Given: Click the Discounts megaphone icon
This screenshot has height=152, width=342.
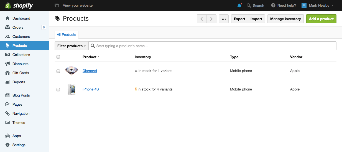Looking at the screenshot, I should click(7, 64).
